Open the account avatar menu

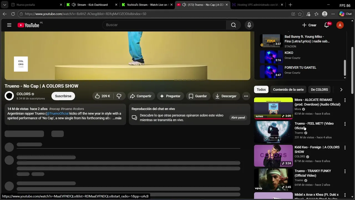[340, 25]
